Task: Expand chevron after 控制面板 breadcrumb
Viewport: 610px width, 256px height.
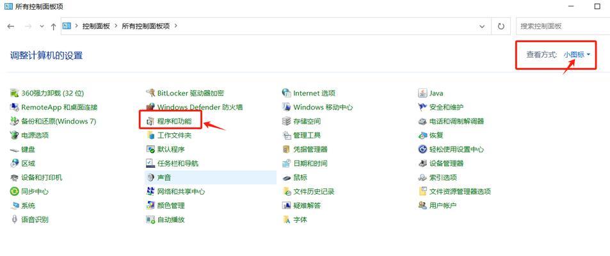Action: tap(116, 26)
